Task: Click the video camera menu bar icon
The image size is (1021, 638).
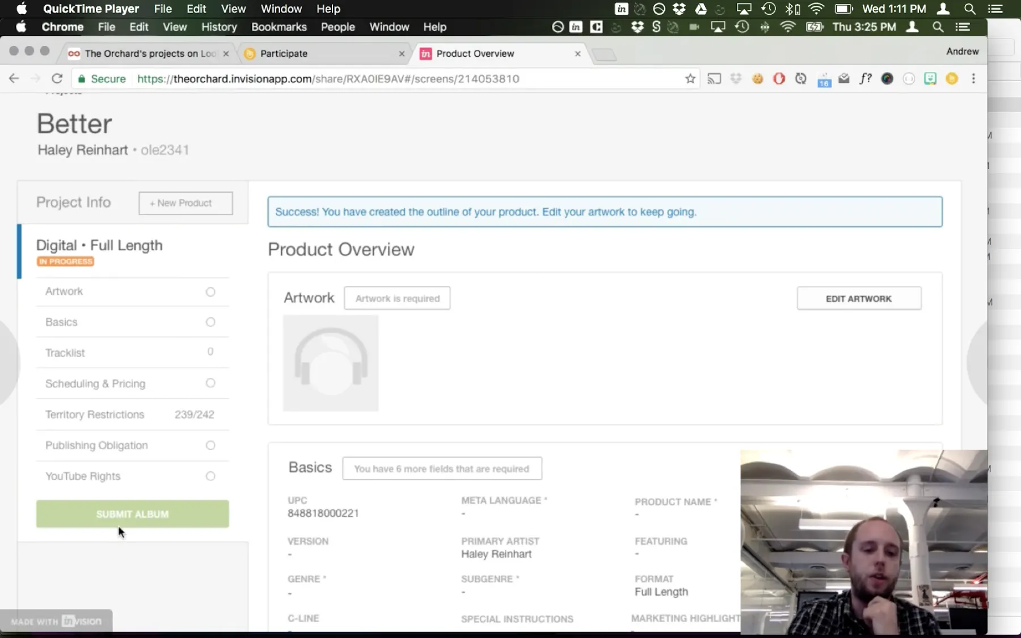Action: pos(694,27)
